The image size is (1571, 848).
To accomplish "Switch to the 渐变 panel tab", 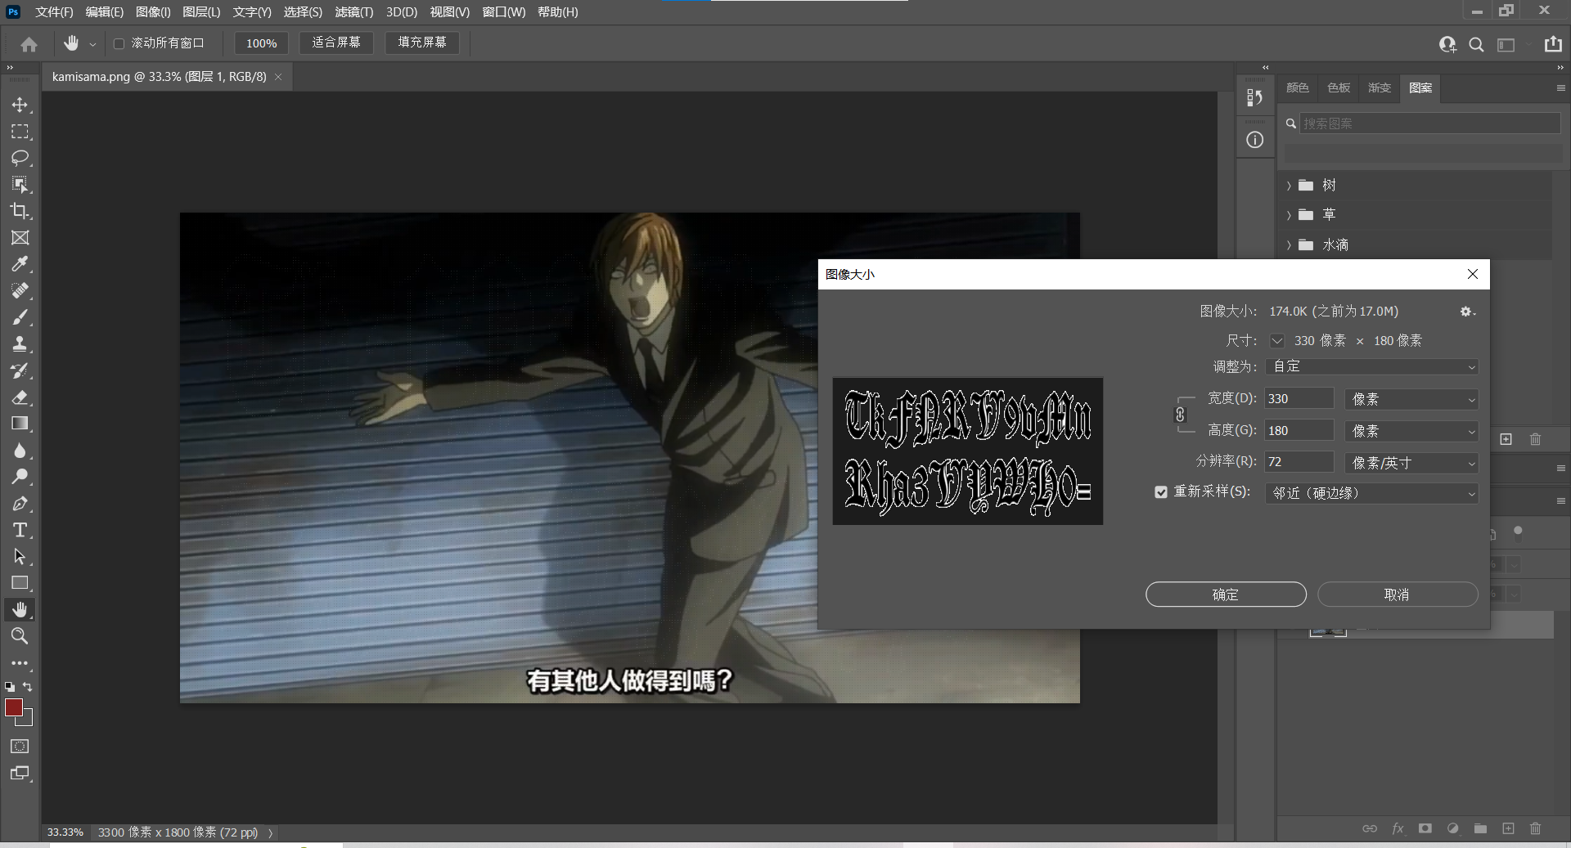I will (x=1380, y=87).
